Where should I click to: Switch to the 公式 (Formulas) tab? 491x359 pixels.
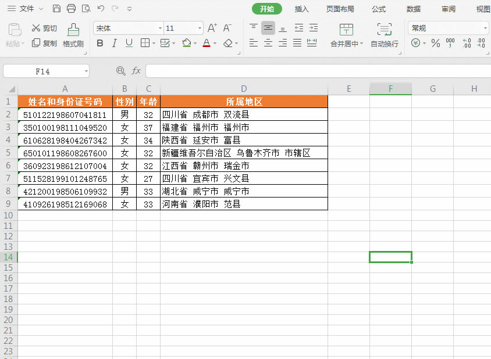[379, 9]
